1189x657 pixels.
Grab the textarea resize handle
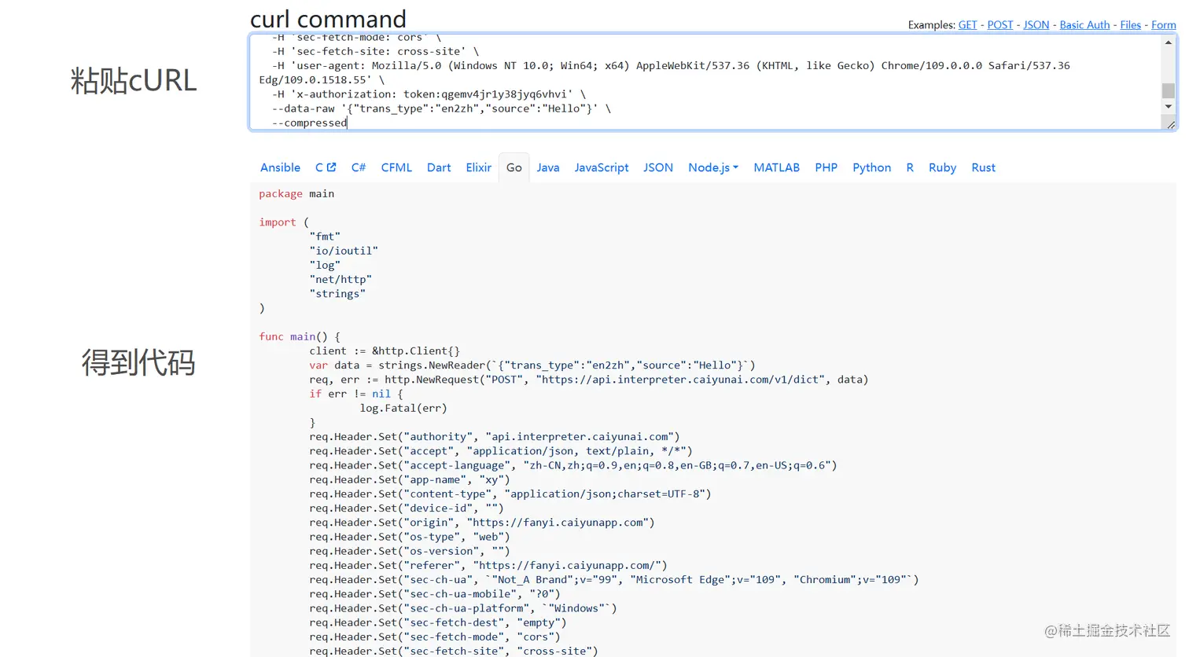pyautogui.click(x=1171, y=124)
